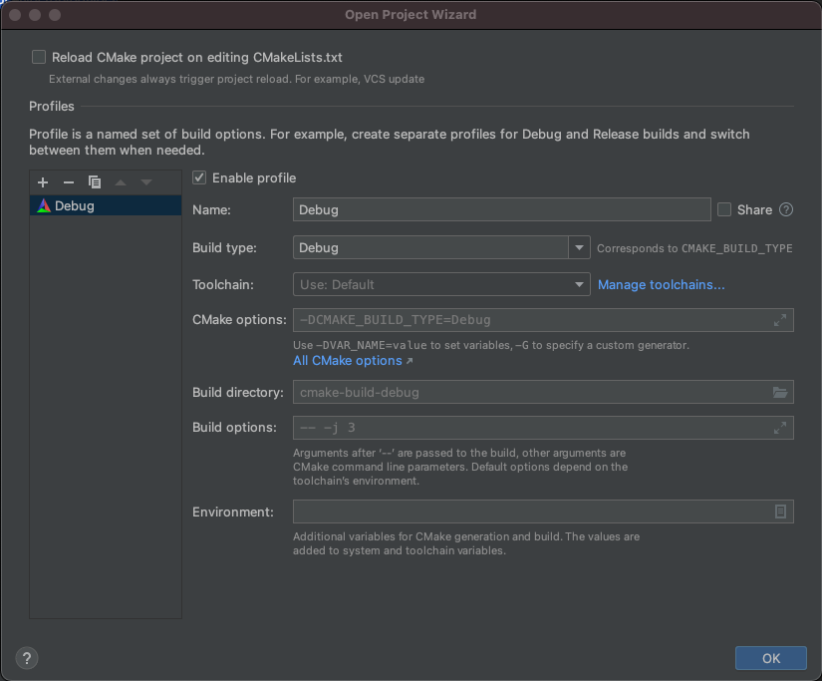Screen dimensions: 822x681
Task: Open the Help button at bottom left
Action: point(27,658)
